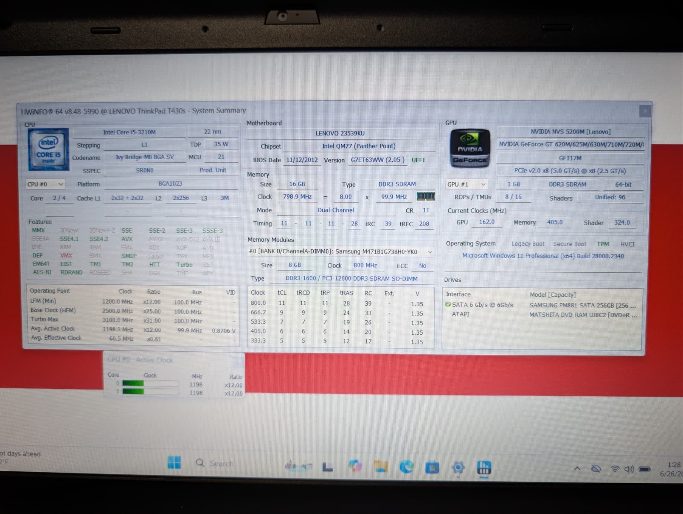This screenshot has width=683, height=514.
Task: Click the tRFC value 208
Action: click(x=424, y=223)
